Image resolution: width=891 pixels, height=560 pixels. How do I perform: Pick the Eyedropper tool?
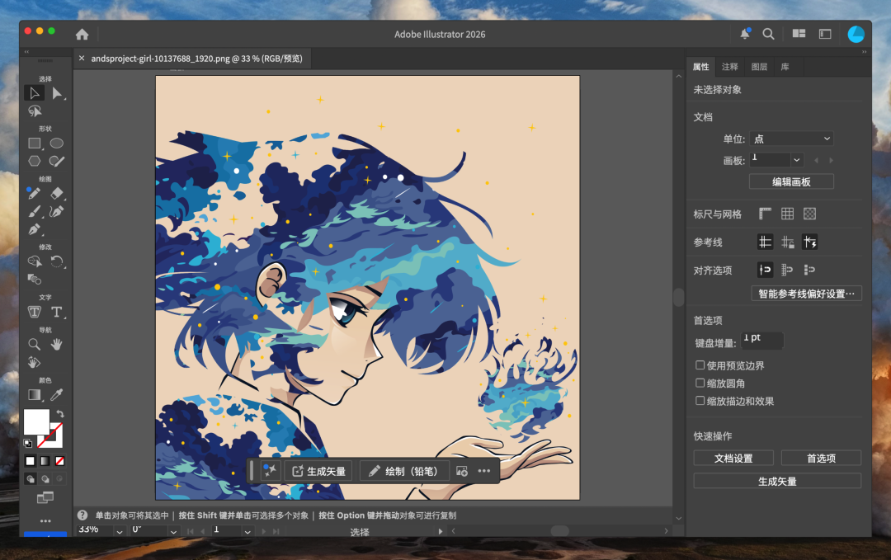(x=56, y=395)
